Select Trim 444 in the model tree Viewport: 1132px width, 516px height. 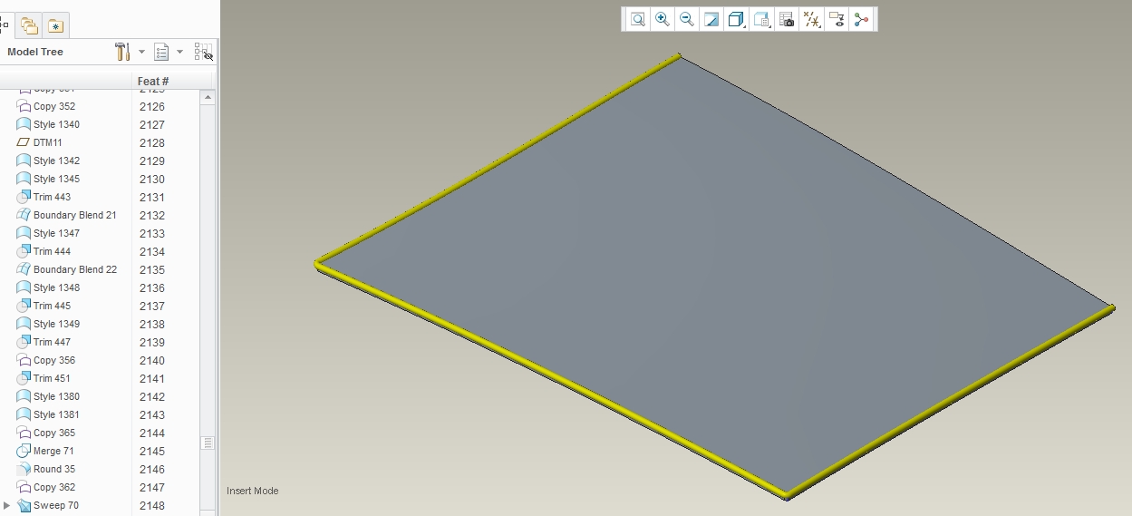tap(52, 251)
